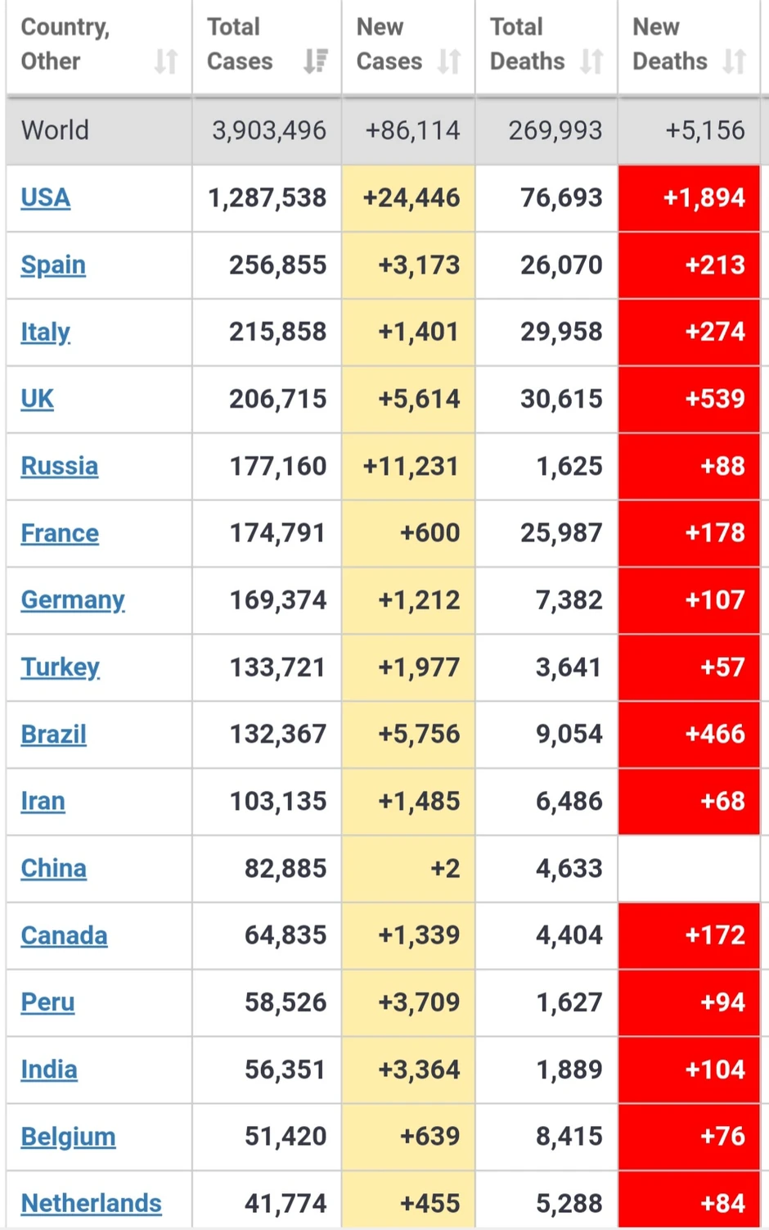Open the Brazil country page
Screen dimensions: 769x1230
[54, 735]
